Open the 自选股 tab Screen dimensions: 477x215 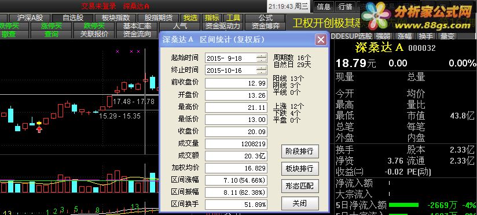[x=73, y=18]
